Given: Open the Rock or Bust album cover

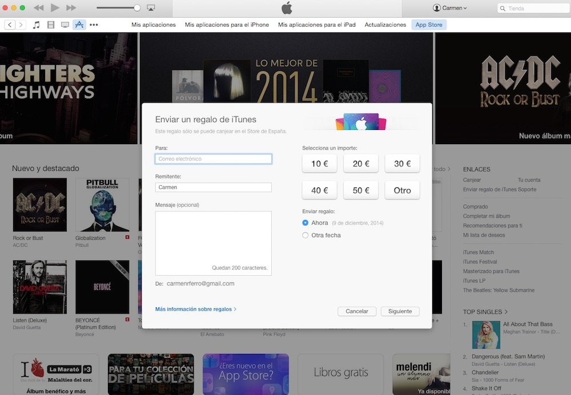Looking at the screenshot, I should (x=40, y=205).
